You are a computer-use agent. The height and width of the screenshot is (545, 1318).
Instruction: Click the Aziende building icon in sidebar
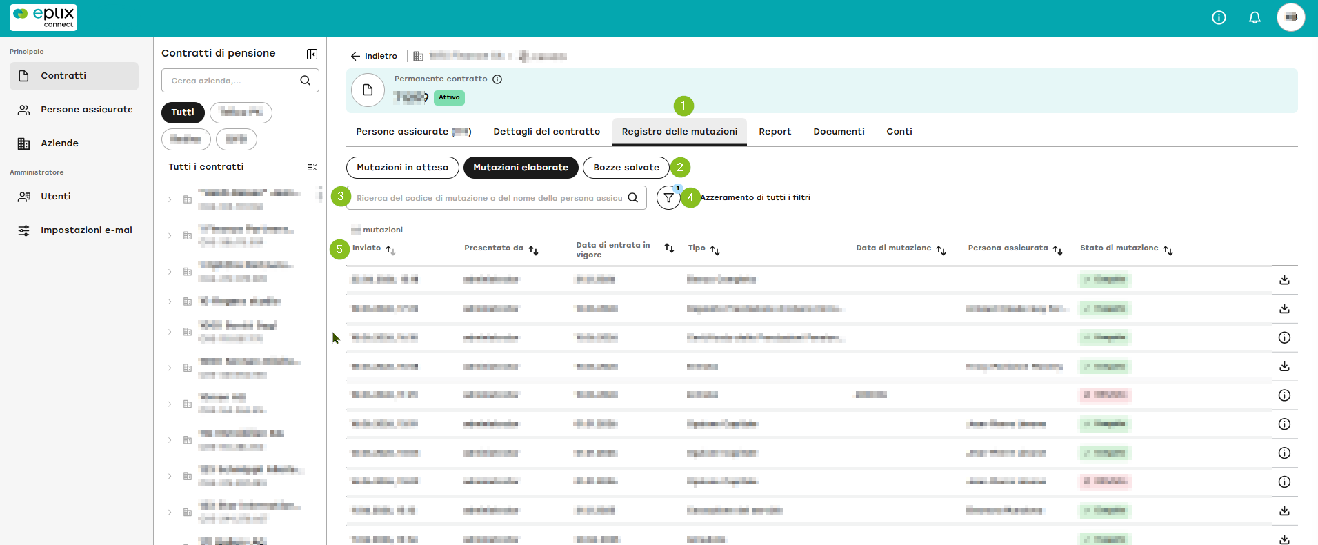pos(24,143)
